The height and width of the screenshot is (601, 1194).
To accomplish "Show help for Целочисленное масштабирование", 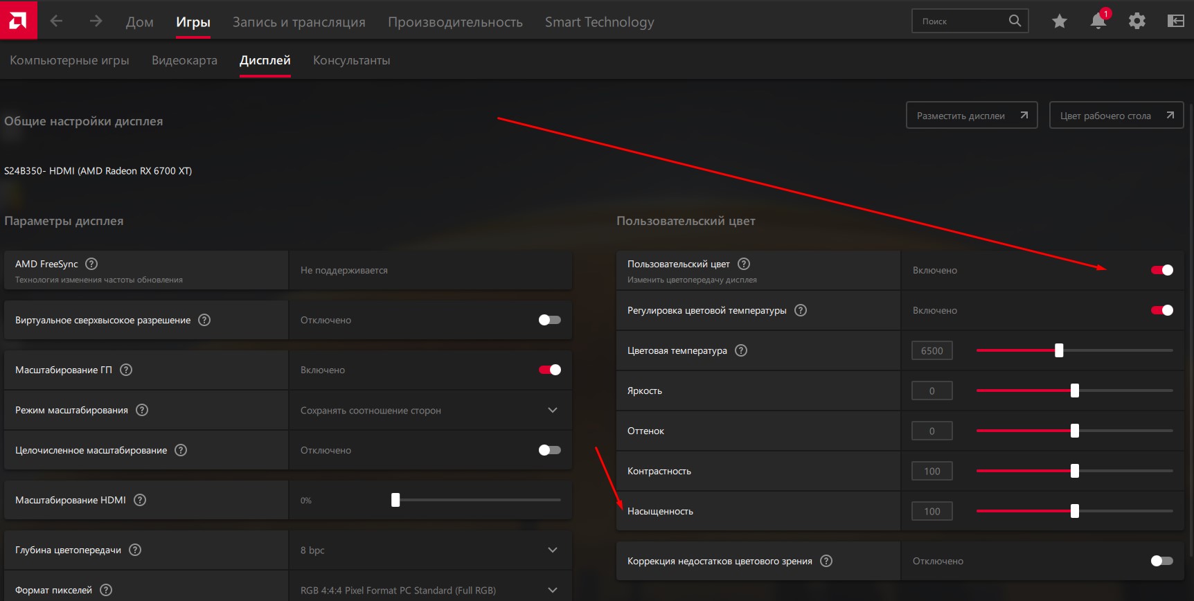I will pyautogui.click(x=181, y=450).
